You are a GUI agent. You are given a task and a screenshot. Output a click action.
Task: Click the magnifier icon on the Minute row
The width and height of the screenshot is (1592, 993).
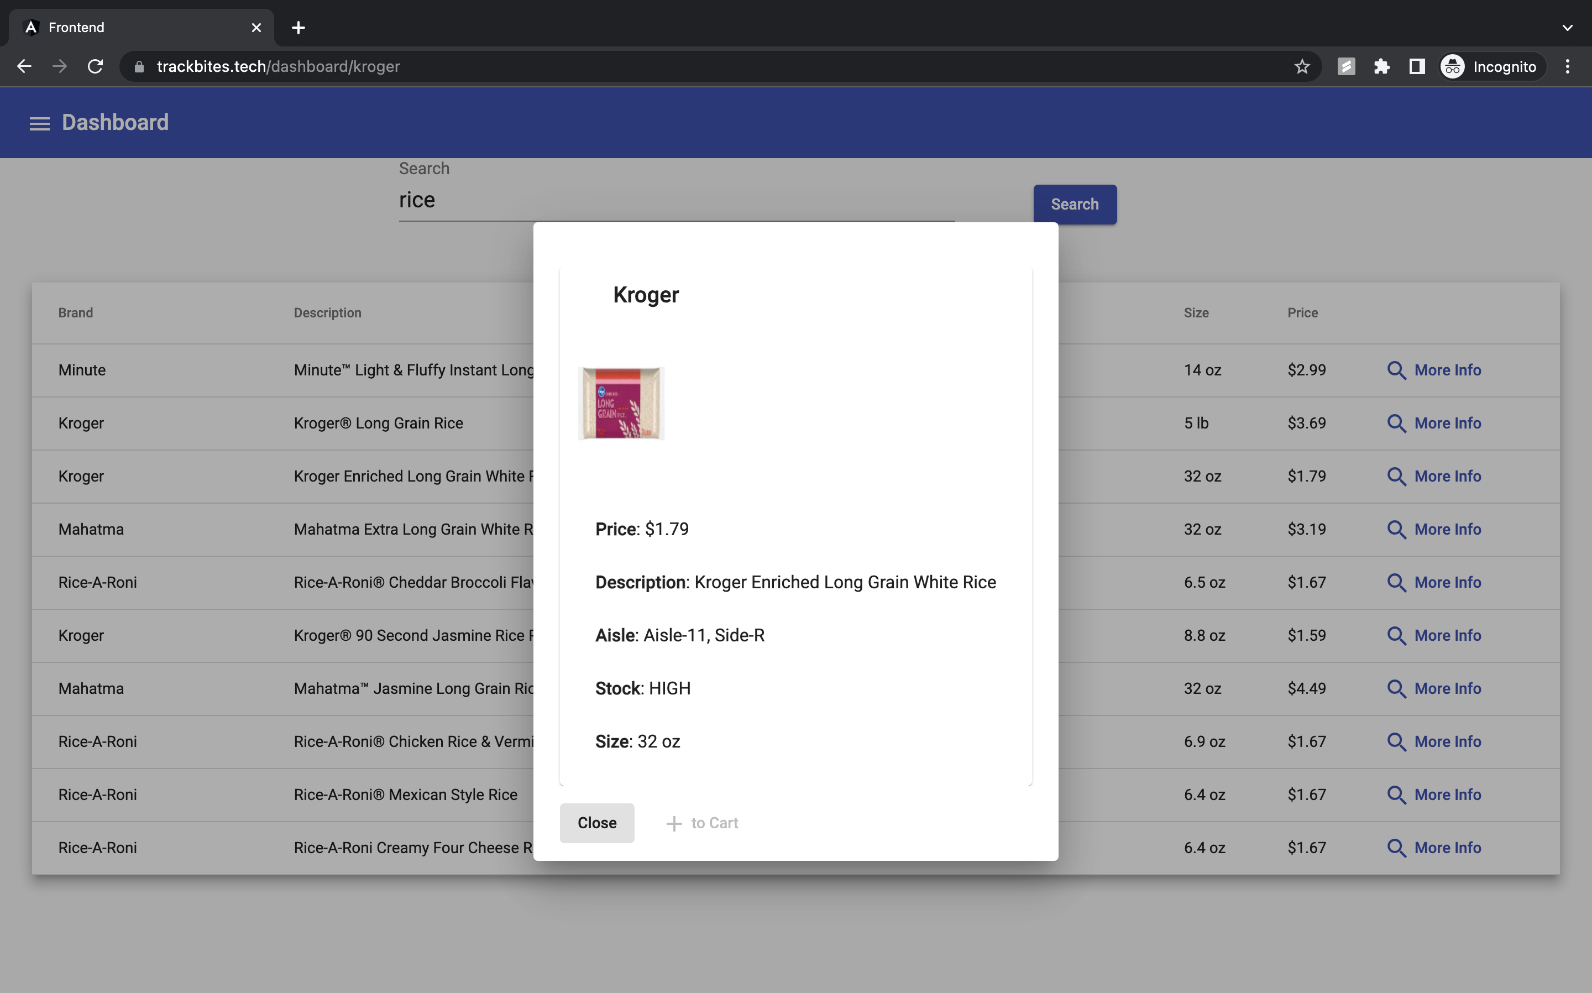coord(1396,370)
